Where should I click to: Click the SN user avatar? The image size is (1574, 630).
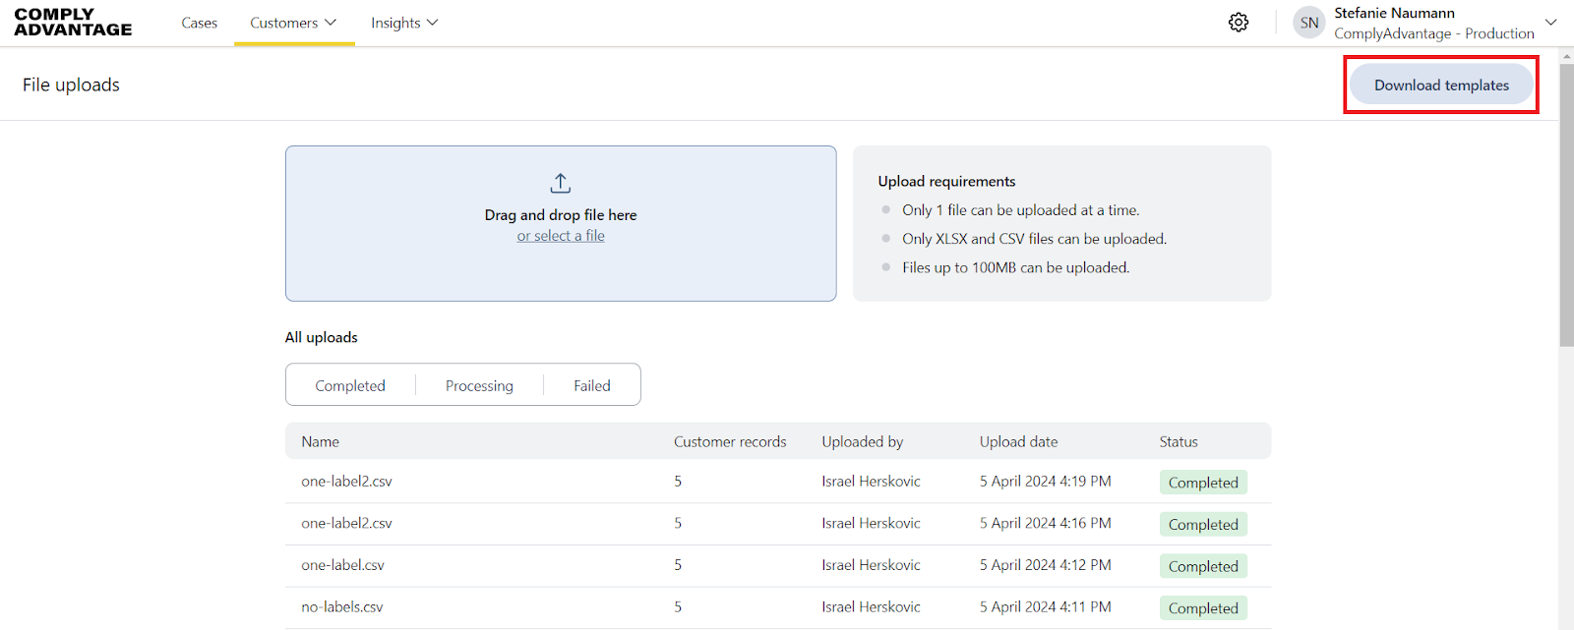(x=1308, y=23)
